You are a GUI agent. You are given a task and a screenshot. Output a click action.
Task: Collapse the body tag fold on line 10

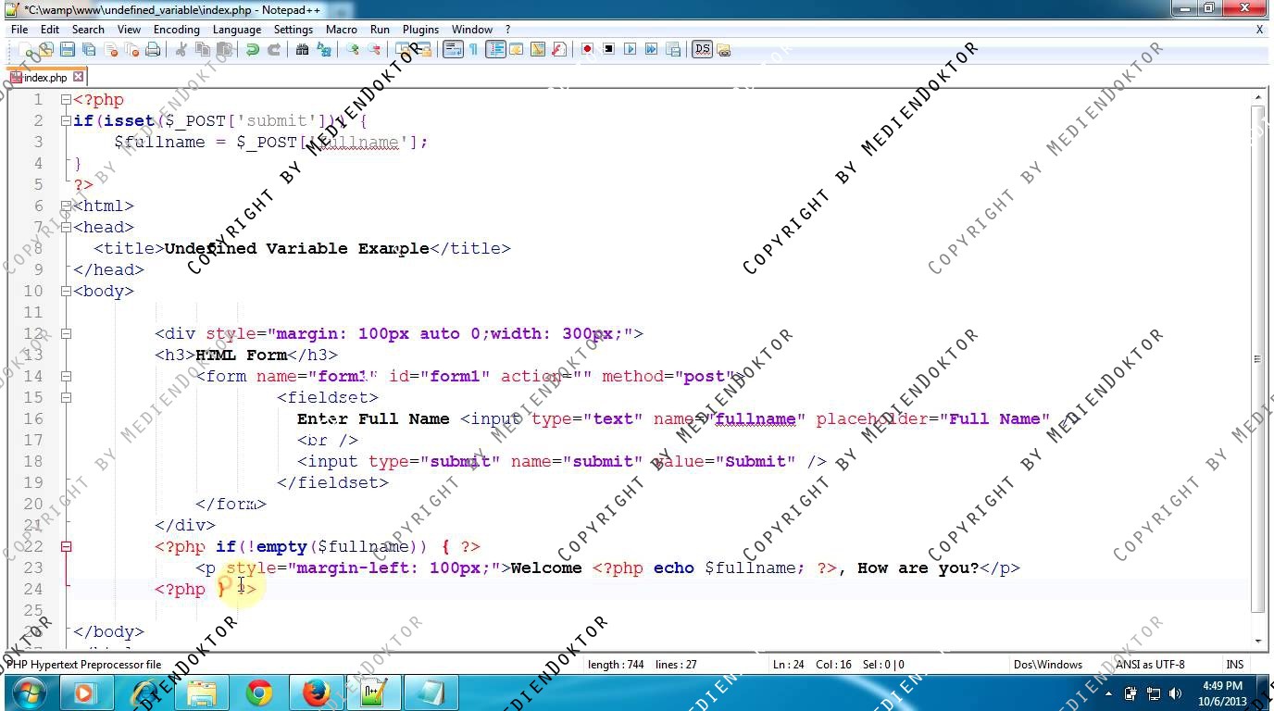coord(66,292)
